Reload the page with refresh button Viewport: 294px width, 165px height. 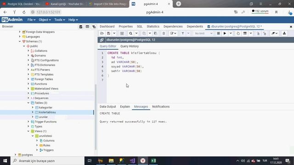(x=24, y=12)
